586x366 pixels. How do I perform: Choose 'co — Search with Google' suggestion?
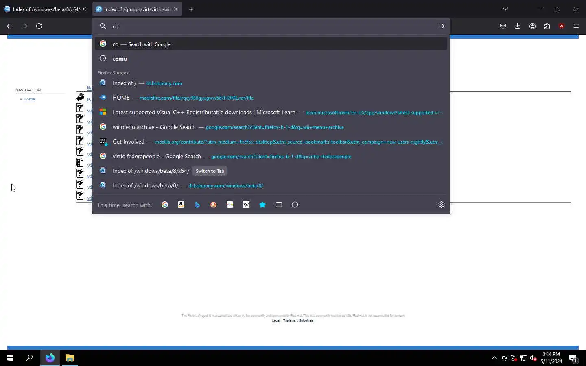coord(271,44)
